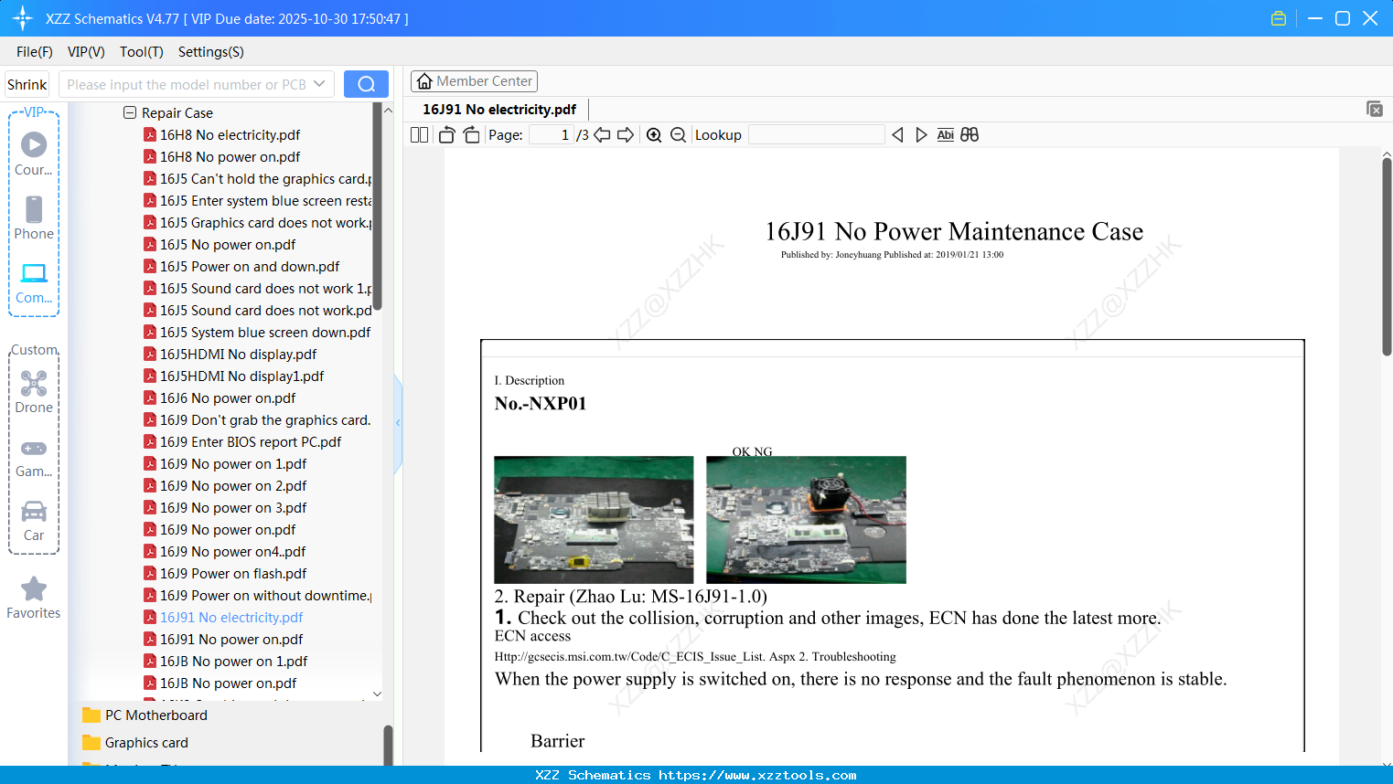Open 16JB No power on 1.pdf
Viewport: 1393px width, 784px height.
coord(225,662)
